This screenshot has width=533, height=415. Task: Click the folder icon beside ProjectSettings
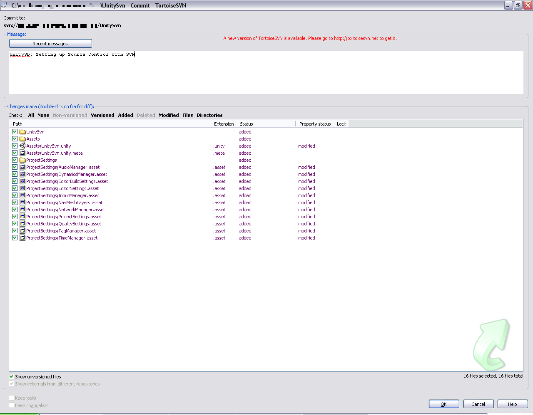point(22,160)
